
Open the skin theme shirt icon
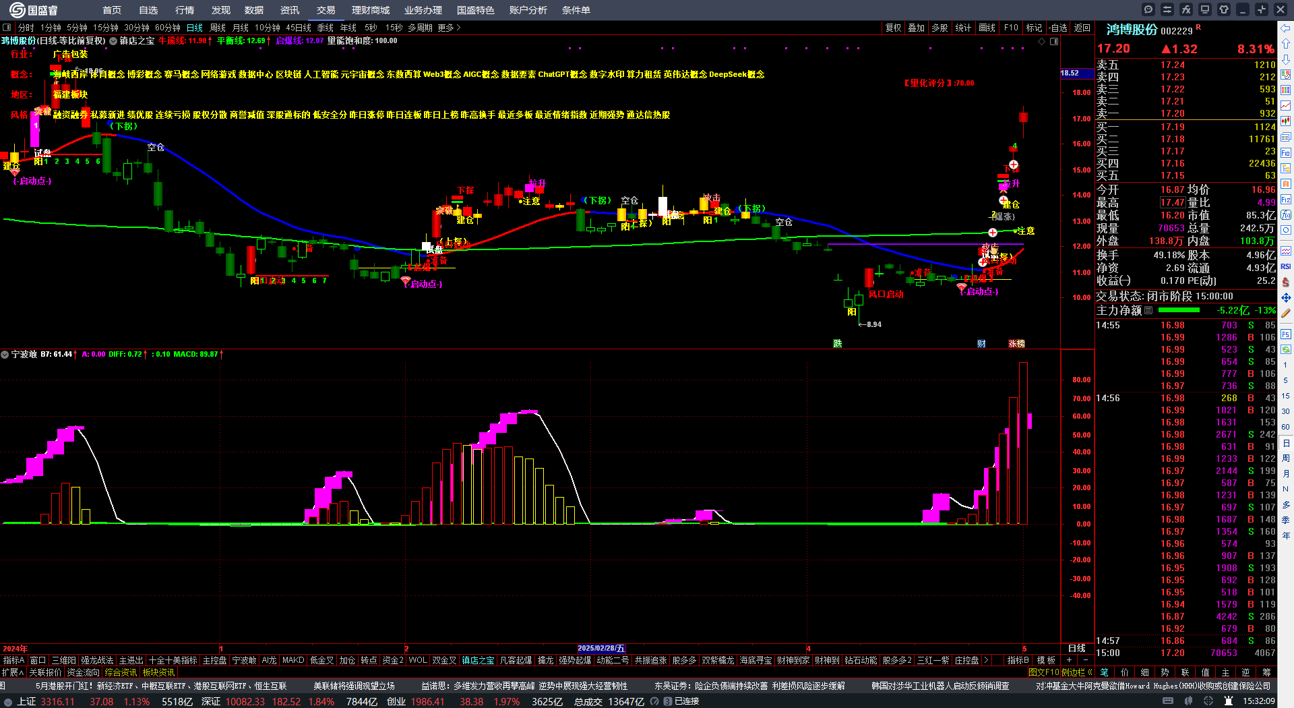coord(1224,9)
